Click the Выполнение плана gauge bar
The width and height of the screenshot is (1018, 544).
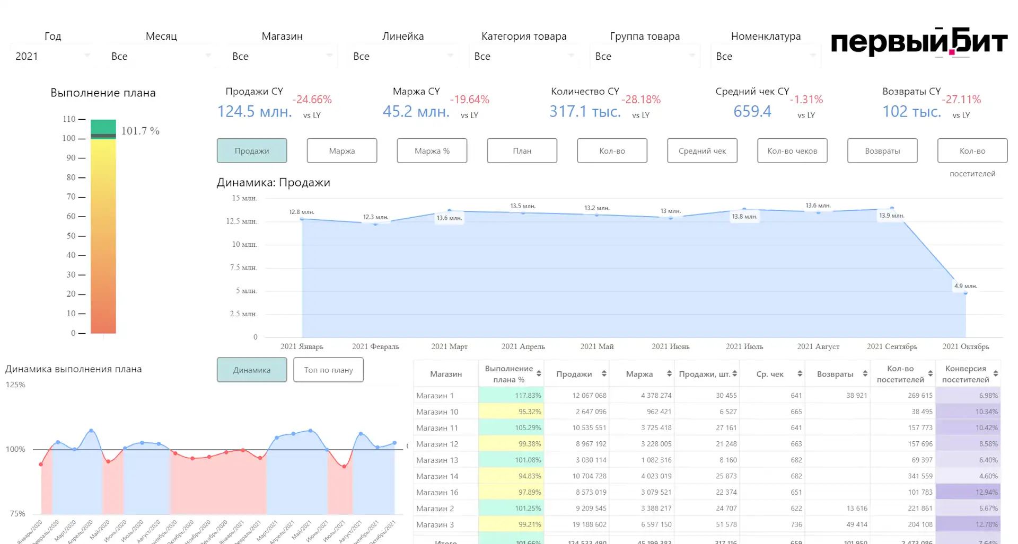point(103,227)
